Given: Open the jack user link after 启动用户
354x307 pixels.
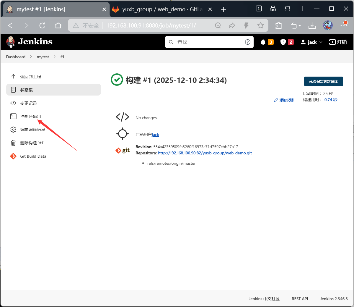Looking at the screenshot, I should [x=155, y=135].
